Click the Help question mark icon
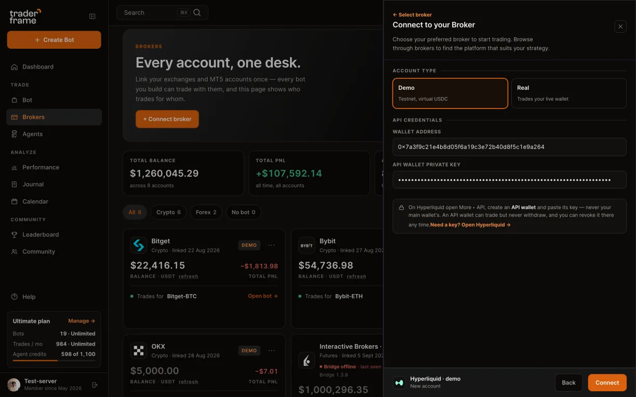 15,297
